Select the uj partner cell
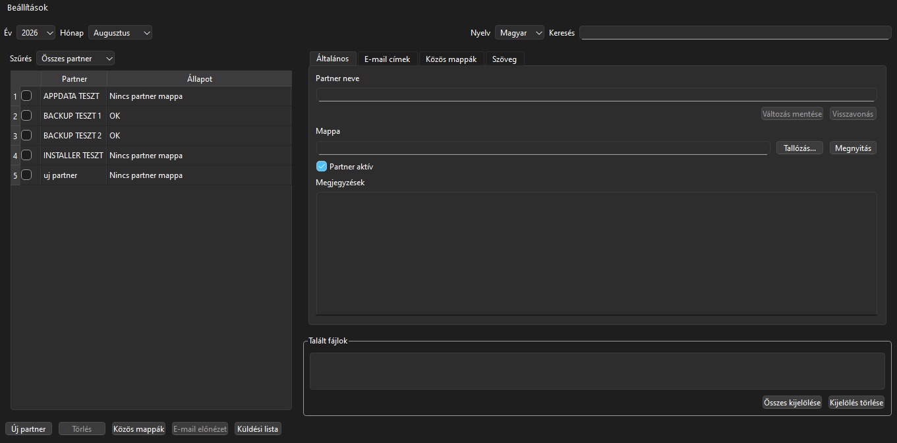The image size is (897, 443). [x=73, y=175]
